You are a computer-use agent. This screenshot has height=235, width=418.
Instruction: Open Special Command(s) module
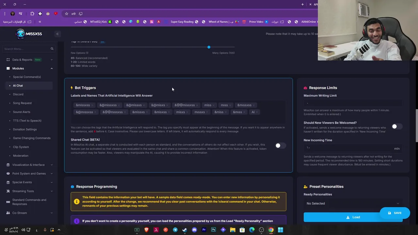[x=27, y=77]
